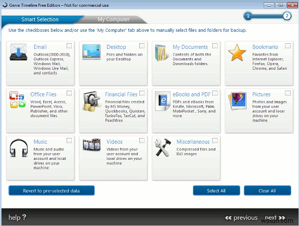Click the Office Files colored squares icon
Image resolution: width=299 pixels, height=226 pixels.
17,99
